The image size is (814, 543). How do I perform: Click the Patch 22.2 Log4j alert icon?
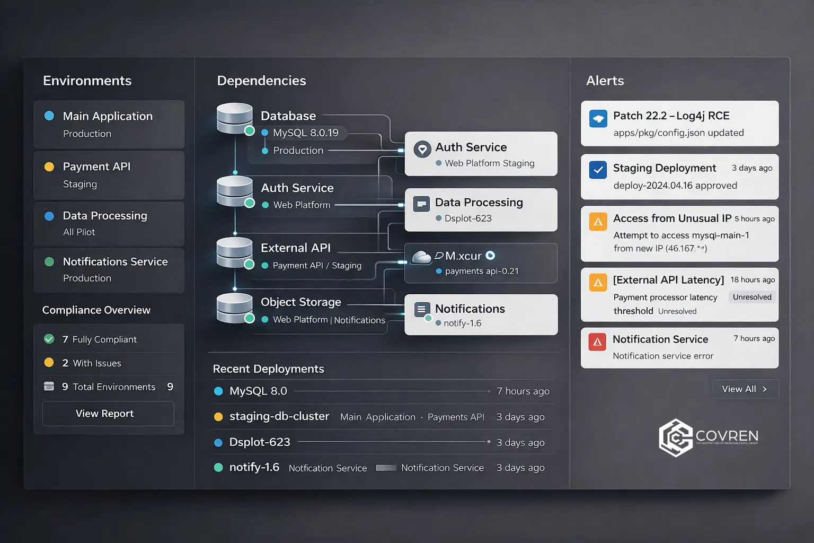pos(598,119)
